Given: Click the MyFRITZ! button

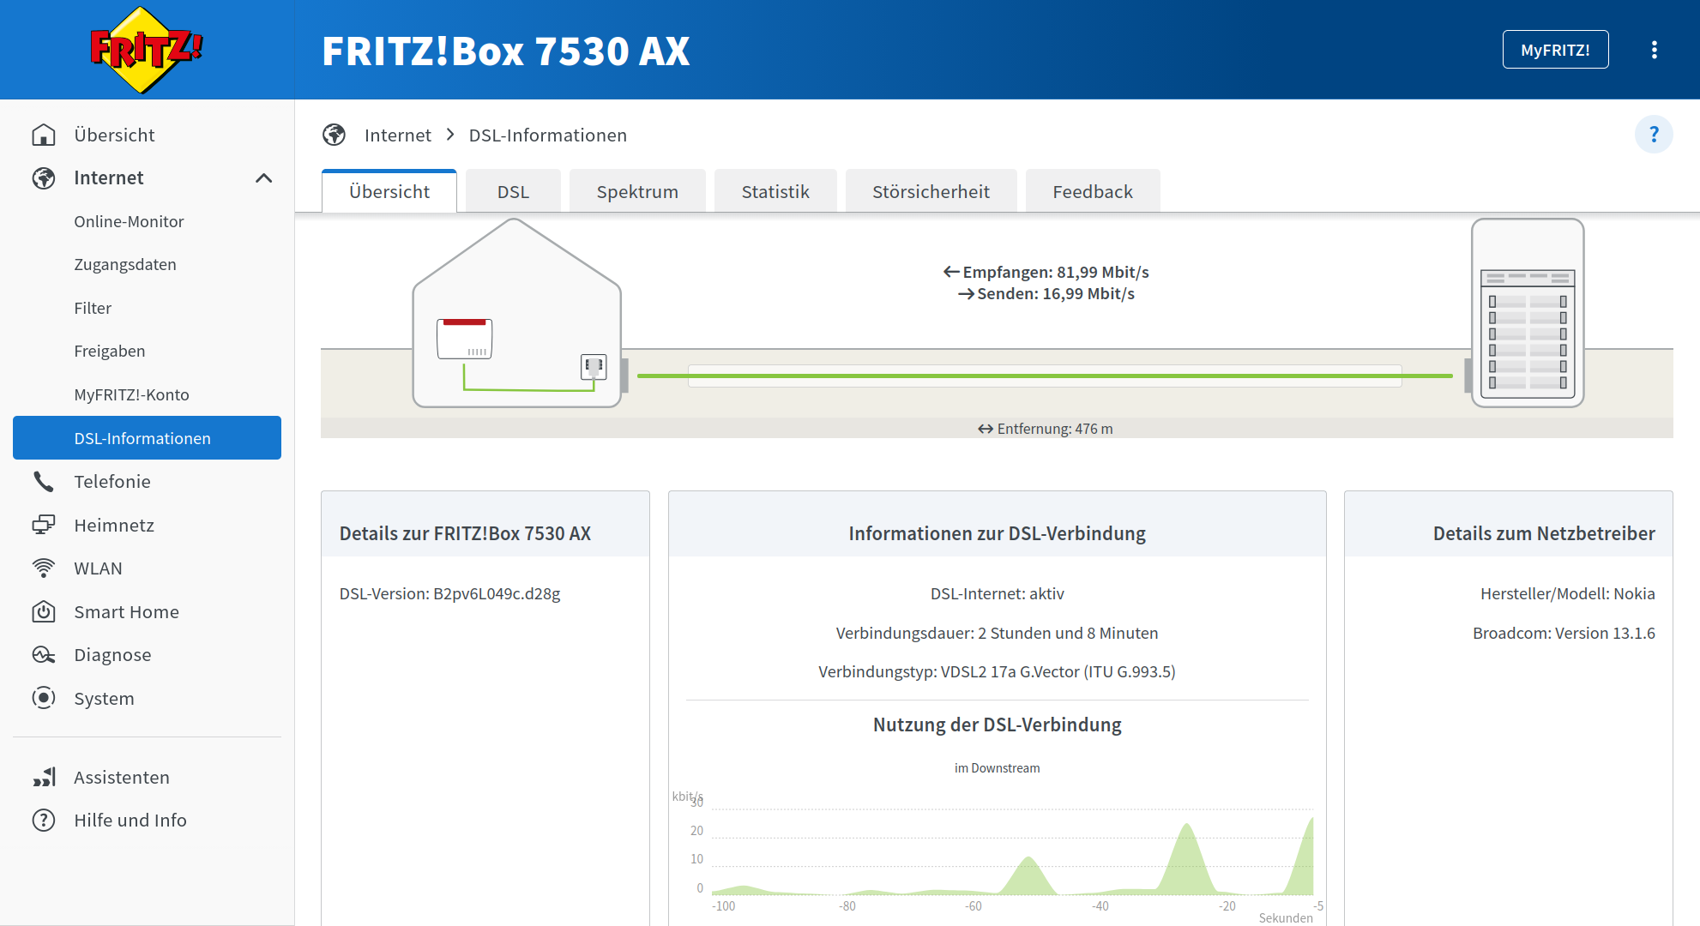Looking at the screenshot, I should click(x=1555, y=50).
